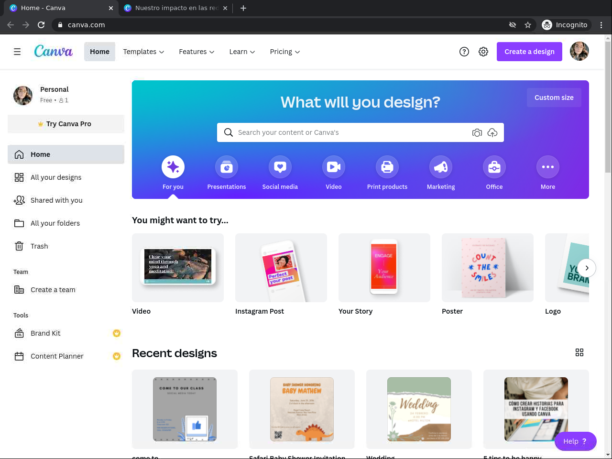Viewport: 612px width, 459px height.
Task: Select the Marketing megaphone icon
Action: [441, 167]
